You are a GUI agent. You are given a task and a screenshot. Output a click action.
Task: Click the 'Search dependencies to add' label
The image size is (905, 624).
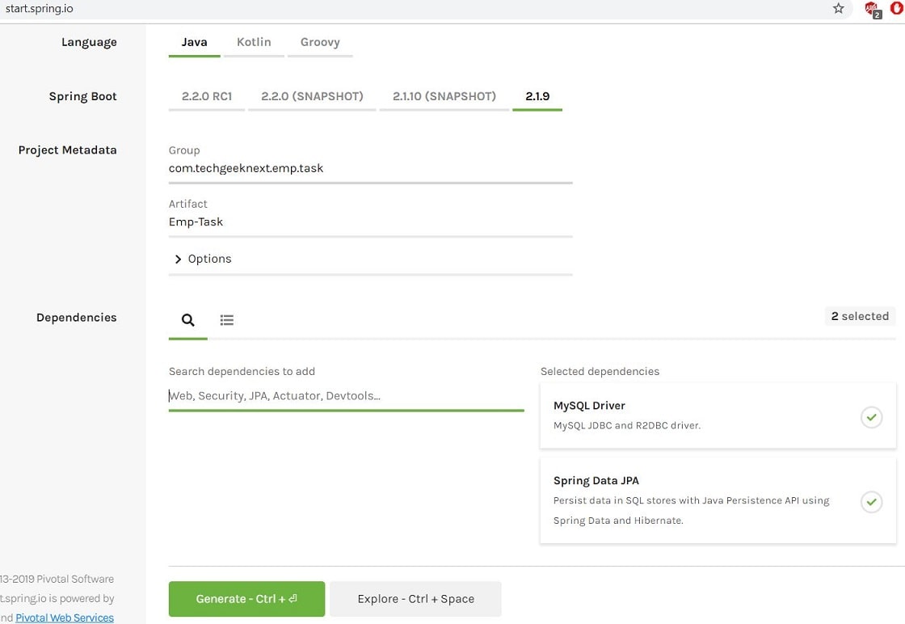pos(242,371)
